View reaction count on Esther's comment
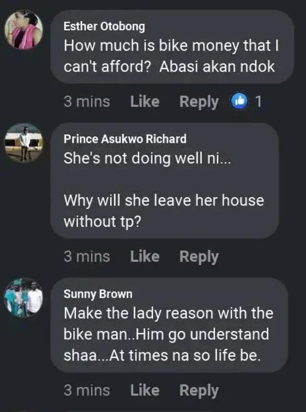 259,101
